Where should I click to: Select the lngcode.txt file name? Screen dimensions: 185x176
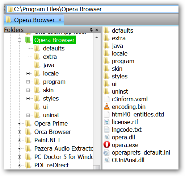(127, 130)
